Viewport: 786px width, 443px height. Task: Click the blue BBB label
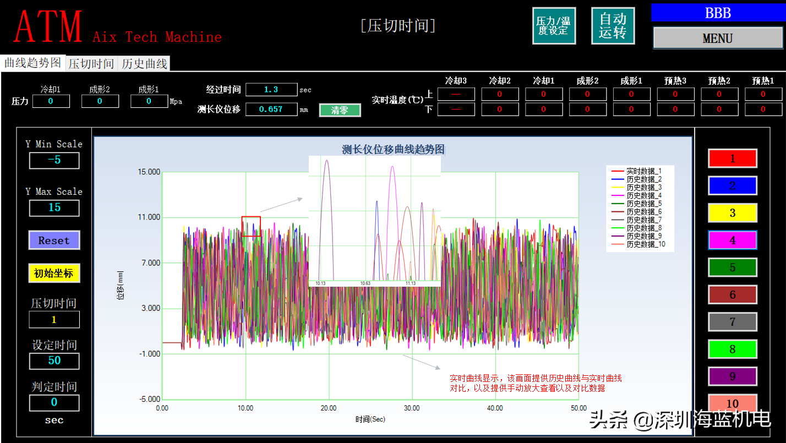[x=718, y=13]
